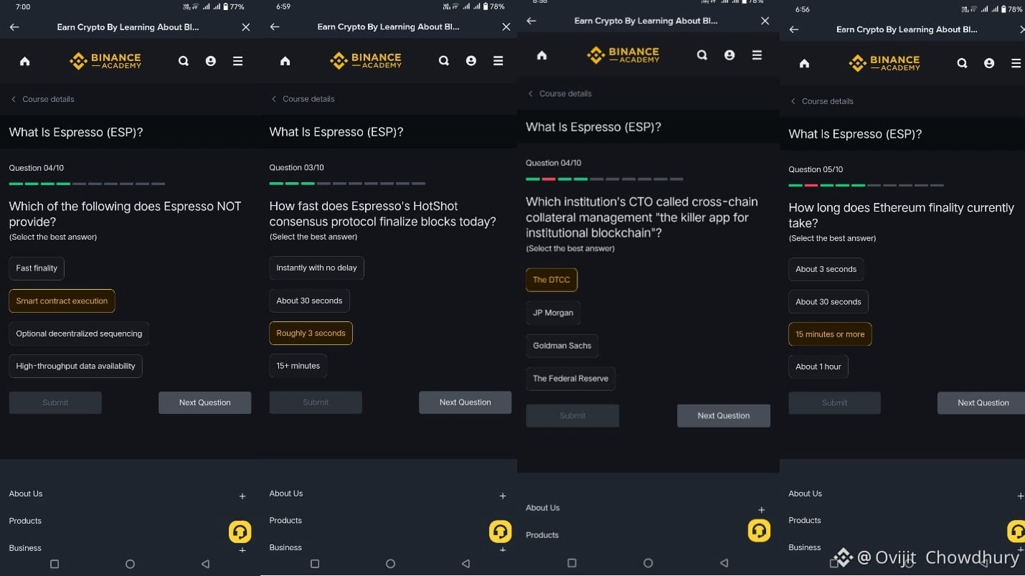Pick the "Goldman Sachs" answer
Image resolution: width=1025 pixels, height=576 pixels.
coord(562,346)
